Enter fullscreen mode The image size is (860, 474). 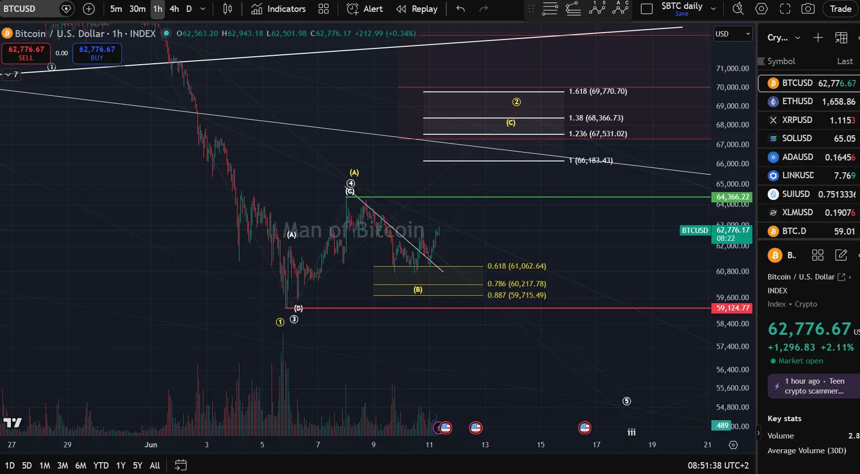pos(785,9)
